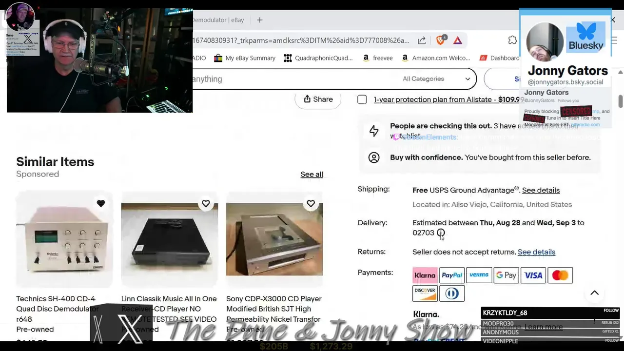Click the Mastercard payment icon

[560, 275]
